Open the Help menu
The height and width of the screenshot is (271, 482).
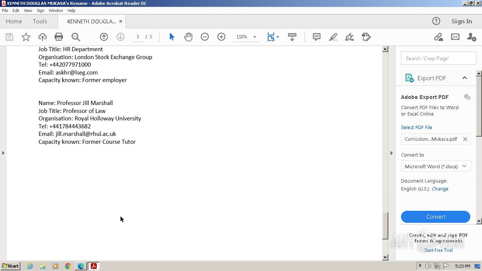tap(72, 11)
